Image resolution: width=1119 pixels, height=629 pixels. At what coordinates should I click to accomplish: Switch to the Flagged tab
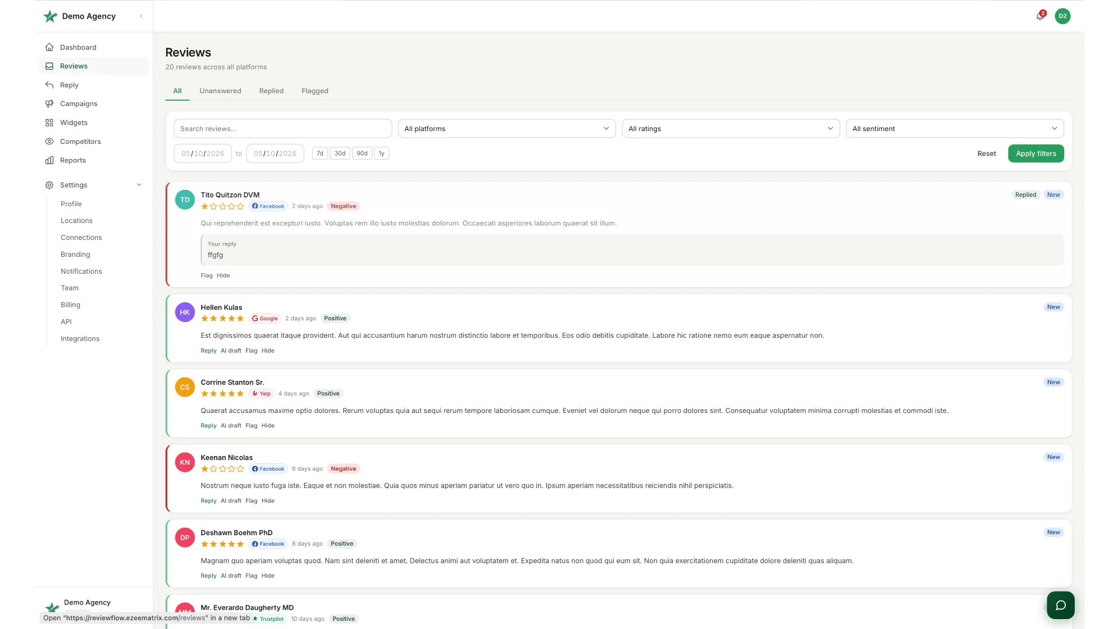(x=315, y=91)
